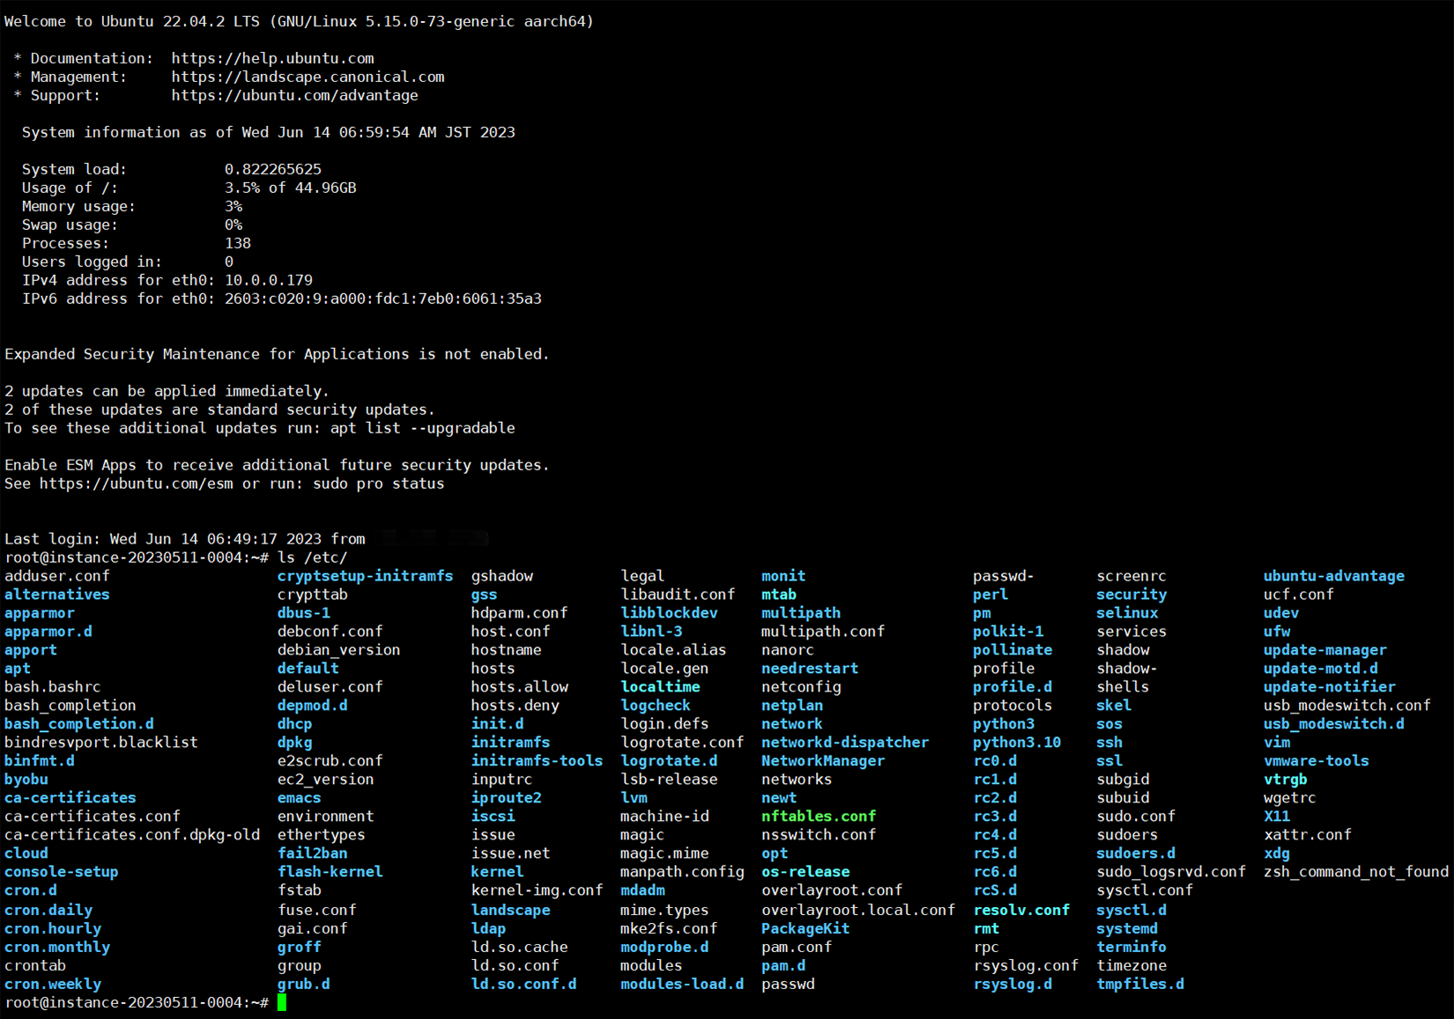Click the bash_completion.d directory entry

pos(78,724)
